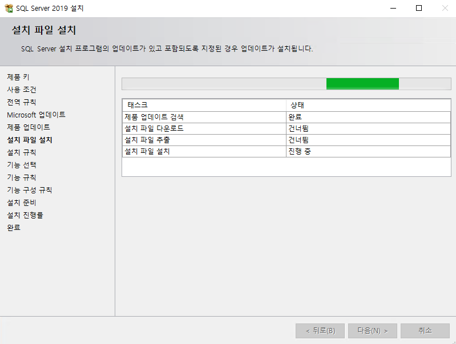This screenshot has width=456, height=344.
Task: Click the 설치 파일 설치 page heading
Action: click(44, 30)
